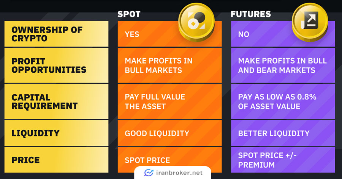
Task: Open the iranbroker.net link
Action: pos(179,173)
